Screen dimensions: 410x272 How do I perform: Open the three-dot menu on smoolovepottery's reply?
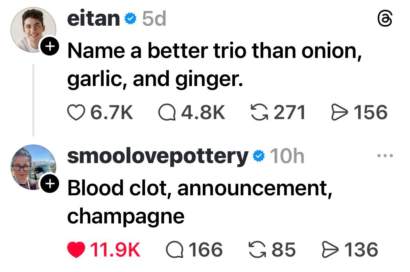pyautogui.click(x=386, y=156)
